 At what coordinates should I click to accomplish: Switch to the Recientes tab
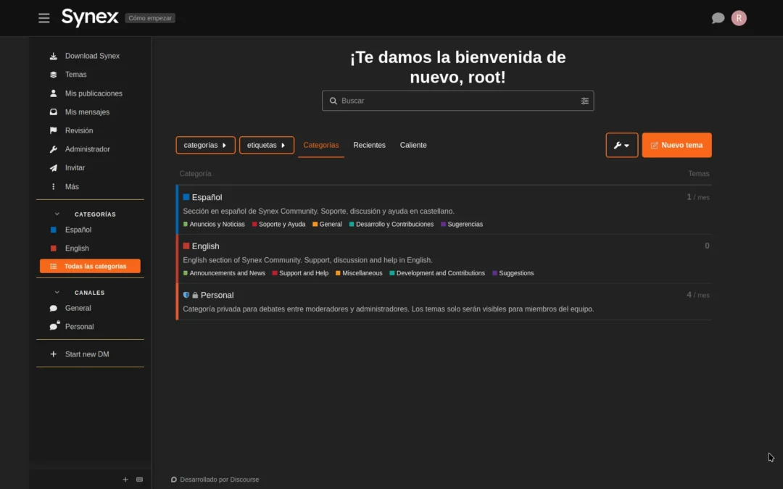[x=369, y=145]
